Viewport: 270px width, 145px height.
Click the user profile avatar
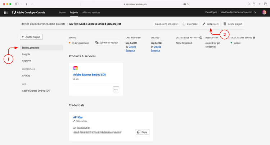coord(264,12)
